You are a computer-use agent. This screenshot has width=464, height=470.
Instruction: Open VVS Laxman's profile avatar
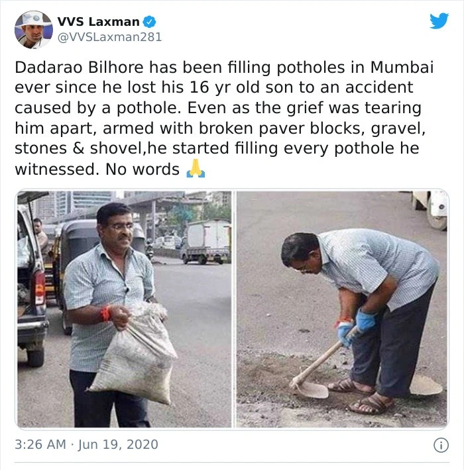34,30
